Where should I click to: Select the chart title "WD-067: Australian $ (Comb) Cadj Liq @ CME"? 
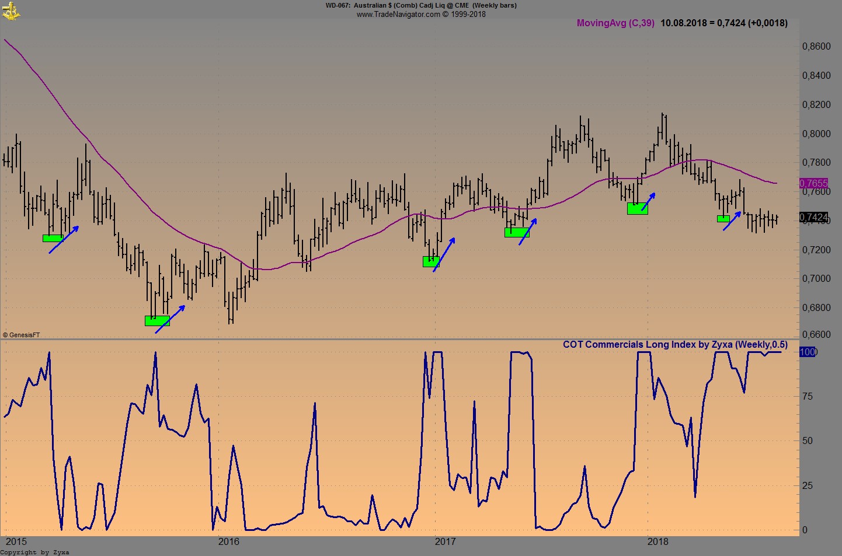[x=397, y=5]
